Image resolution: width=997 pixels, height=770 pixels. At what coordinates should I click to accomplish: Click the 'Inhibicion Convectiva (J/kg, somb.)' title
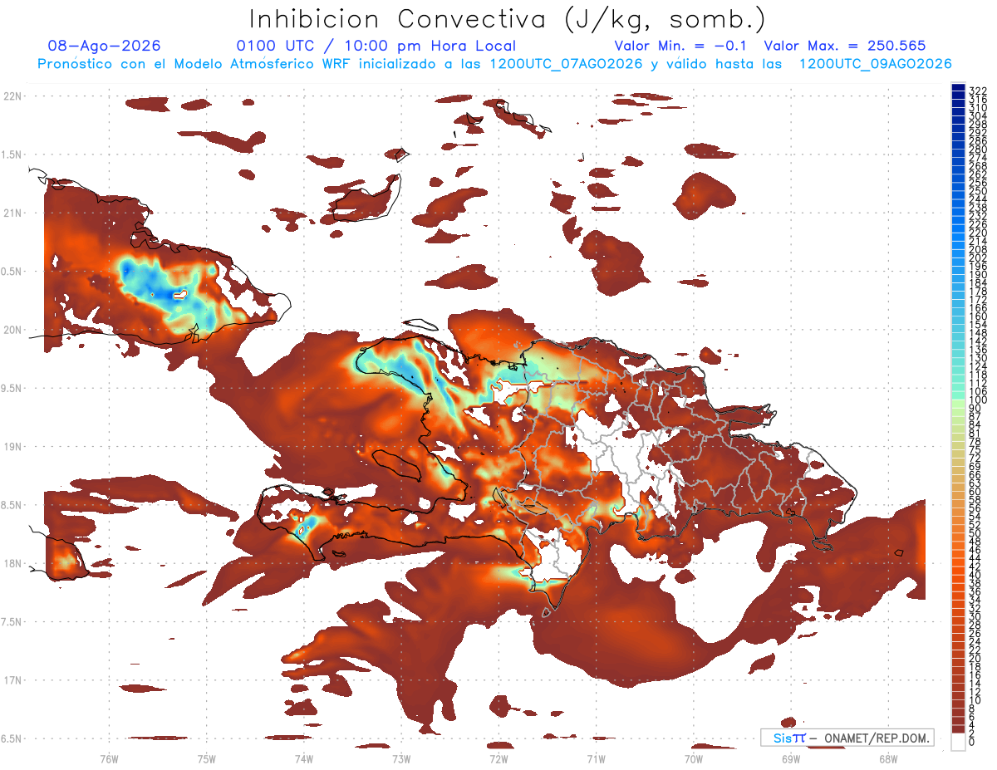tap(508, 20)
